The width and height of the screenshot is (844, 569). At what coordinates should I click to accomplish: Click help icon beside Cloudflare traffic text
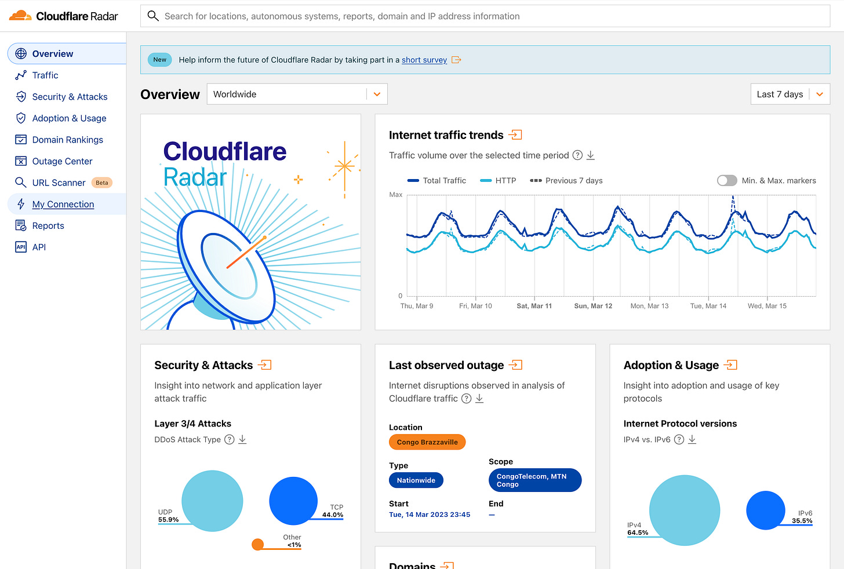[466, 399]
